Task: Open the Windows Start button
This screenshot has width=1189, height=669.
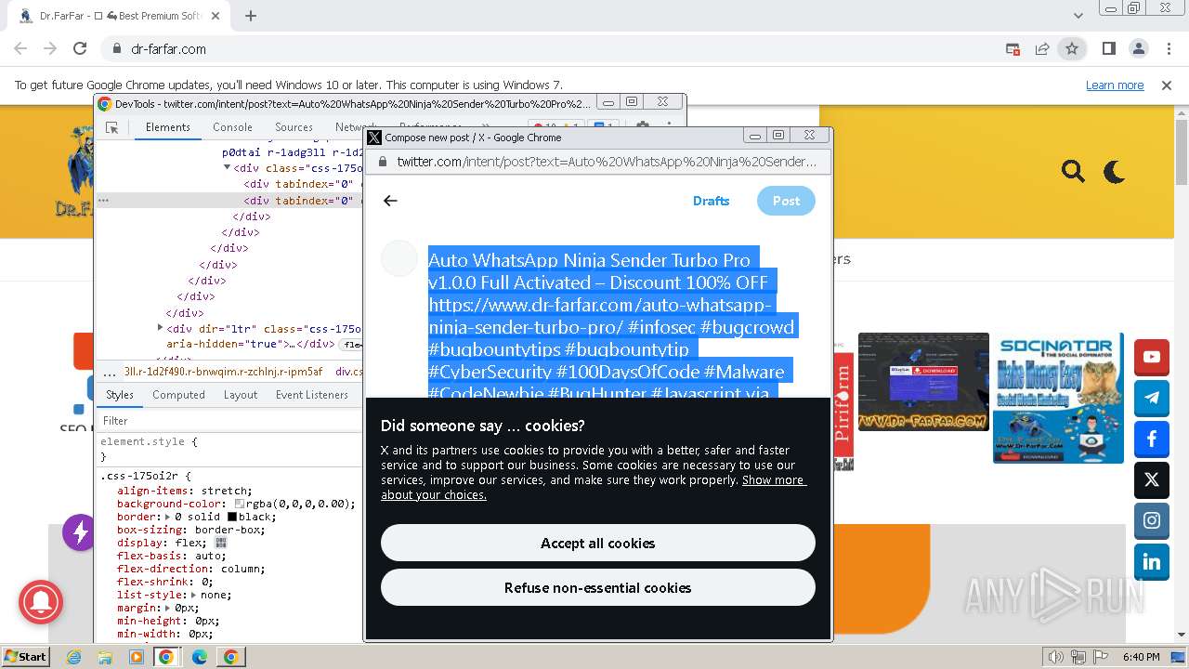Action: [x=25, y=657]
